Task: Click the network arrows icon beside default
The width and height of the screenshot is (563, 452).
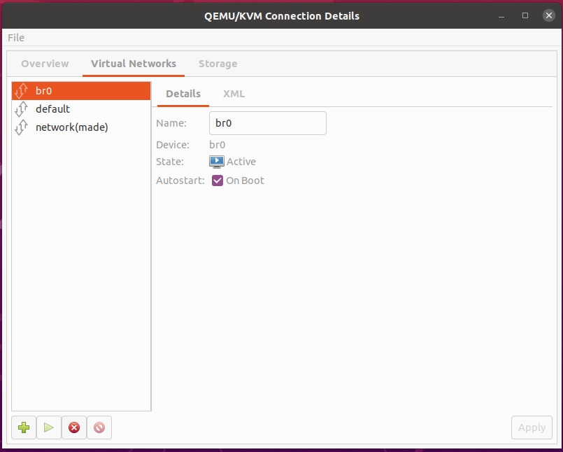Action: (21, 109)
